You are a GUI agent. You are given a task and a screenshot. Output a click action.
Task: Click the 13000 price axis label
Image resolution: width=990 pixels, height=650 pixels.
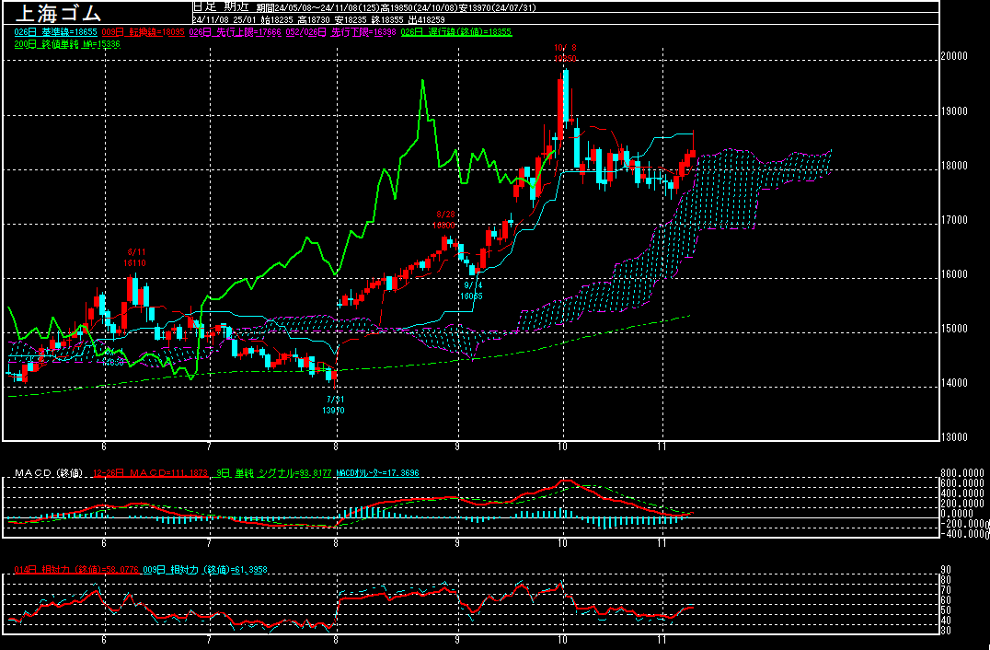click(954, 437)
